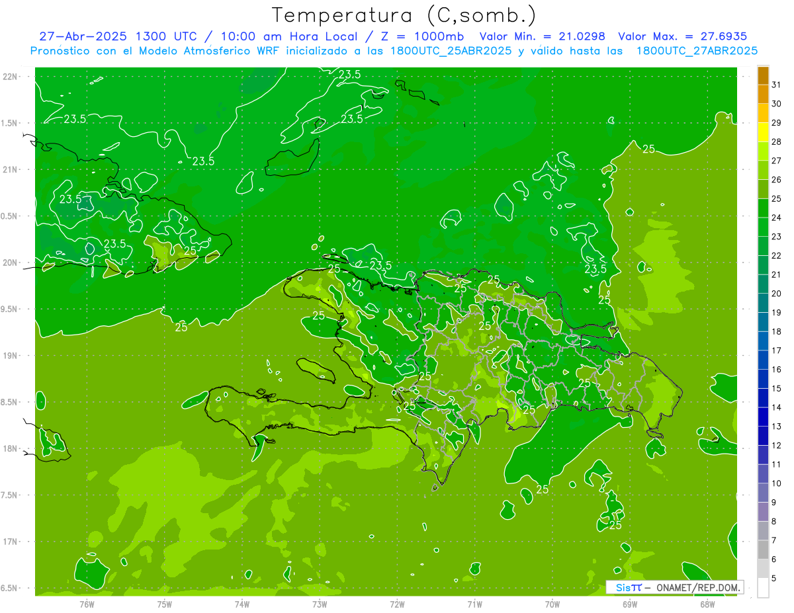Click the color band between 25 and 26

[763, 189]
